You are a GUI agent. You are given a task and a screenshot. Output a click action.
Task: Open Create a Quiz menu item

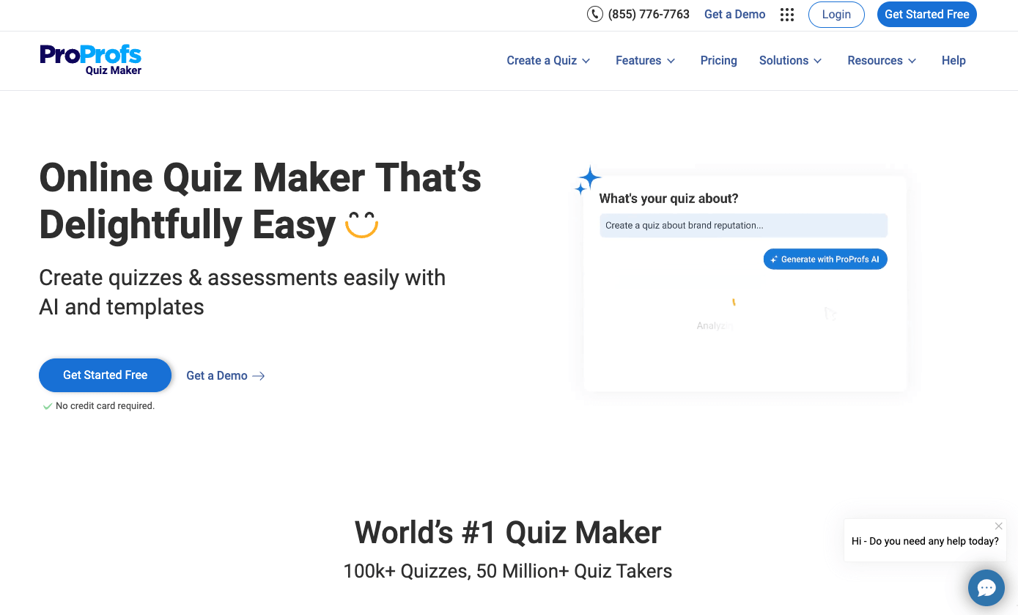coord(542,61)
